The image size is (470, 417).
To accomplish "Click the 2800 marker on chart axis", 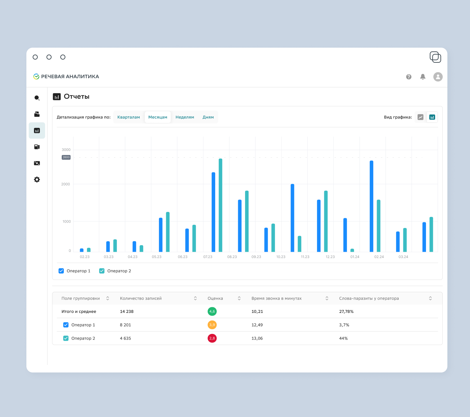I will [x=66, y=157].
